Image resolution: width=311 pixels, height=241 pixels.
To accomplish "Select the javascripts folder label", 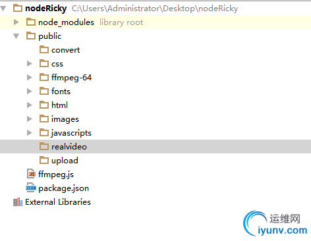I will click(x=71, y=133).
